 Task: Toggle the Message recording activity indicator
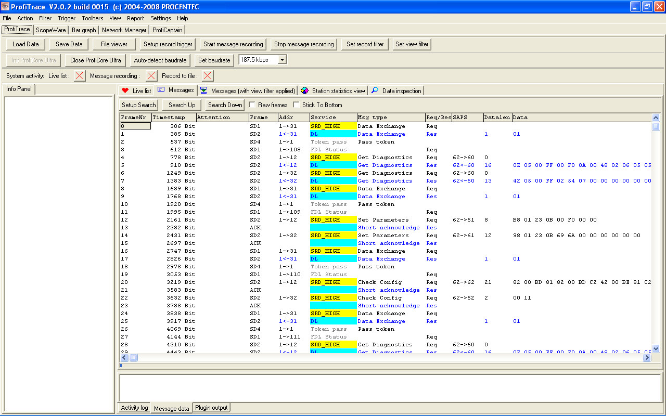[151, 76]
